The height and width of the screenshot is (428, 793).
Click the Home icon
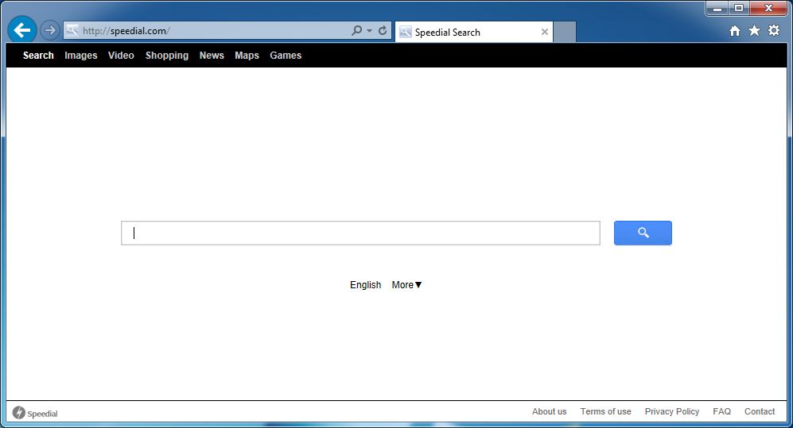[x=735, y=31]
